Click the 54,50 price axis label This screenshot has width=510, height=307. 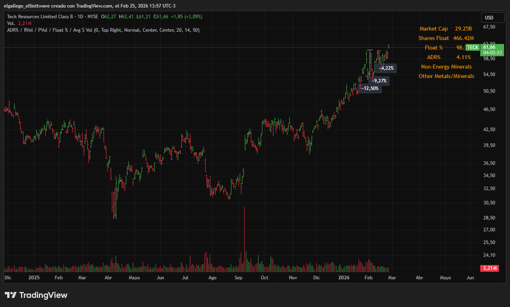pyautogui.click(x=490, y=74)
